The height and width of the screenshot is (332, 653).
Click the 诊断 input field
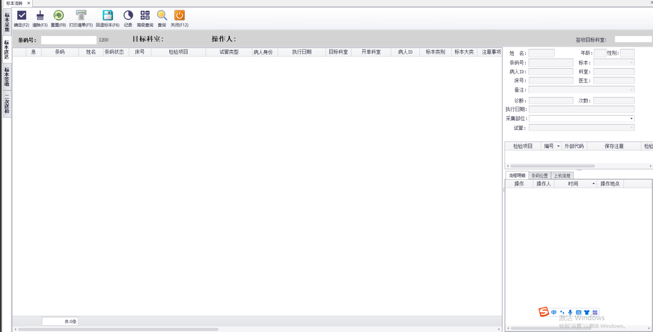pyautogui.click(x=551, y=100)
